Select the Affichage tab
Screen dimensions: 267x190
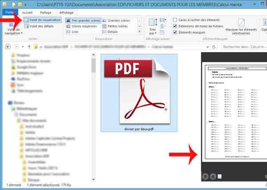[x=66, y=12]
